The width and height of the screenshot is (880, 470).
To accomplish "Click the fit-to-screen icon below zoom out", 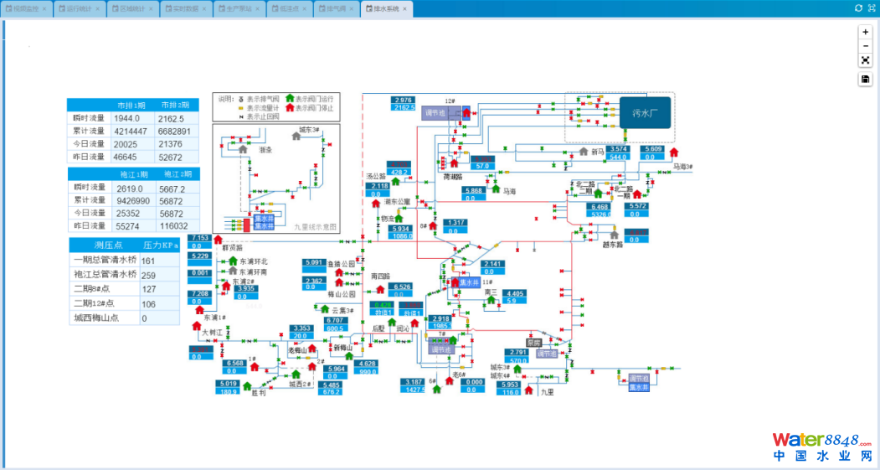I will point(866,61).
